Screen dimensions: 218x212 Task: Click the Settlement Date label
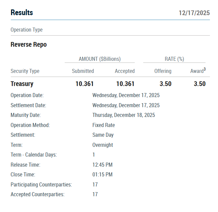28,105
